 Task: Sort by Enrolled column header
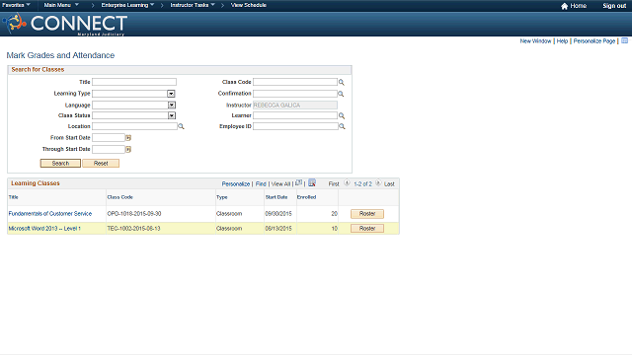tap(306, 197)
